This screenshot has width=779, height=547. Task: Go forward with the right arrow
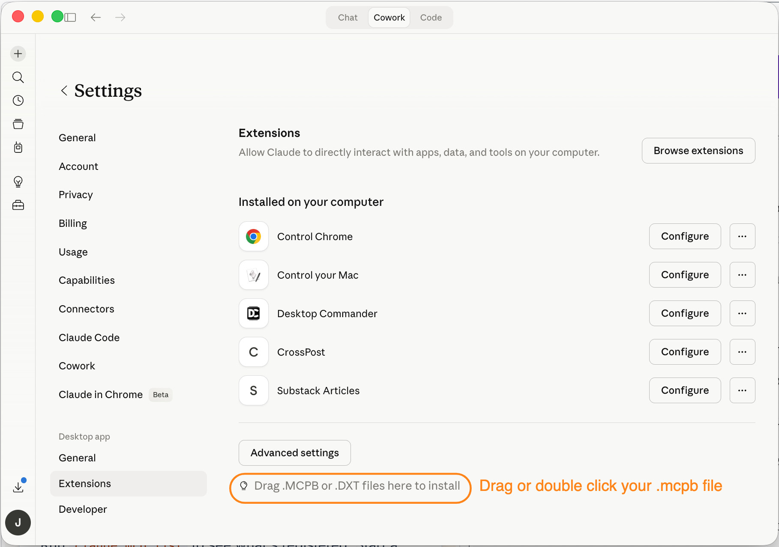[120, 17]
